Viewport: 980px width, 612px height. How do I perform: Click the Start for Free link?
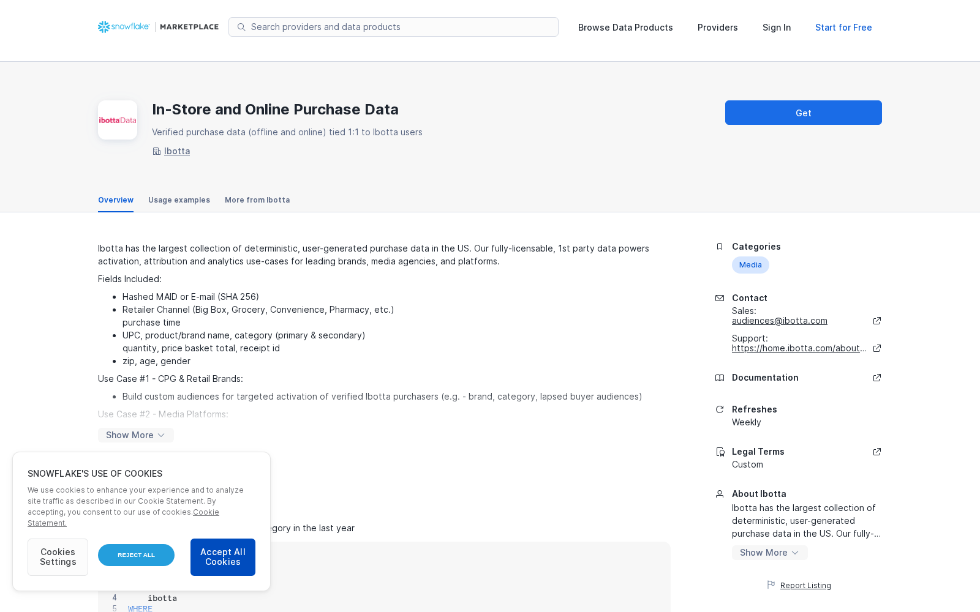pos(843,28)
